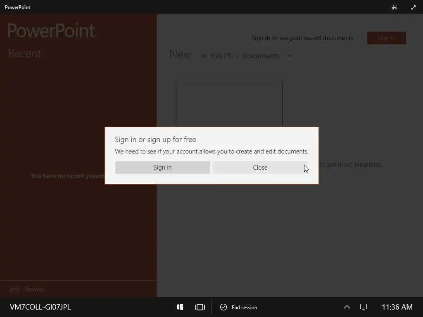The width and height of the screenshot is (423, 317).
Task: Click the expand fullscreen arrow icon
Action: (413, 7)
